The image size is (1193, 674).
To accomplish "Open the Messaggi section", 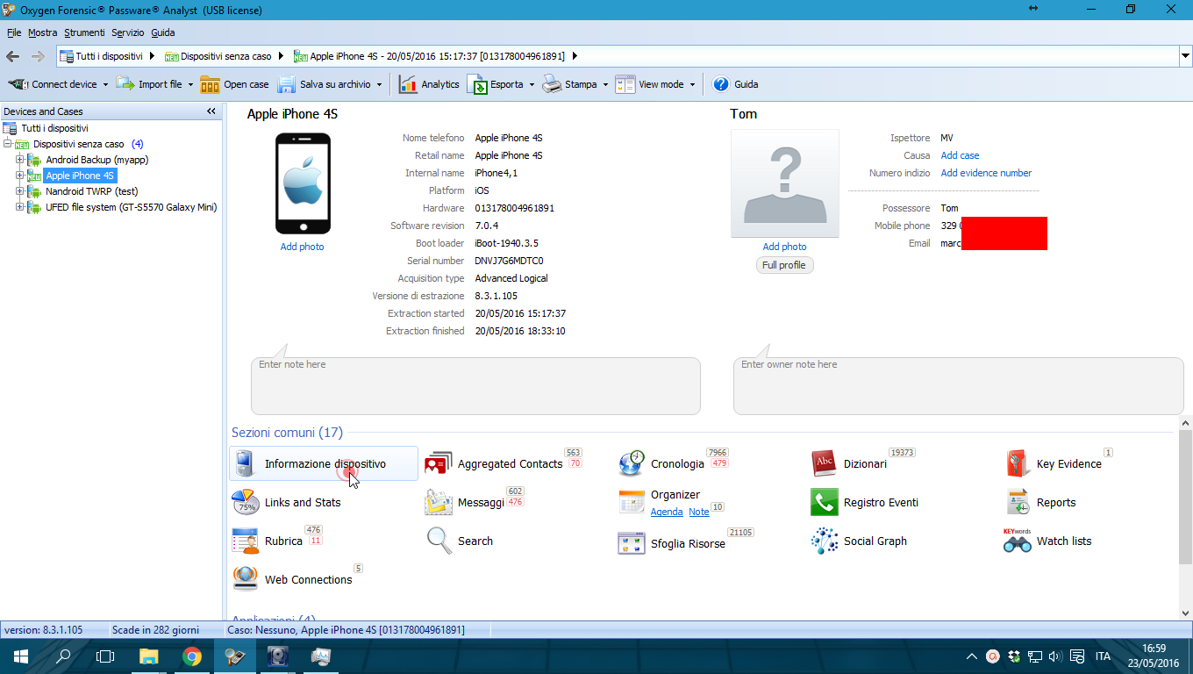I will click(481, 502).
